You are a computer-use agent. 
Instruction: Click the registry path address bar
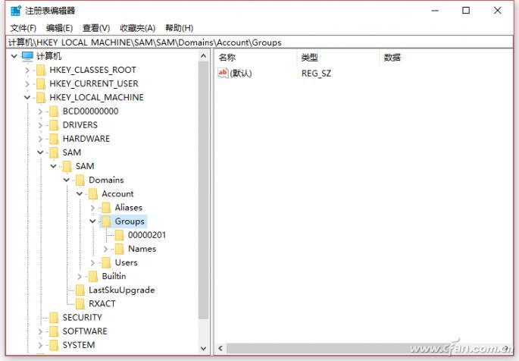[x=259, y=42]
